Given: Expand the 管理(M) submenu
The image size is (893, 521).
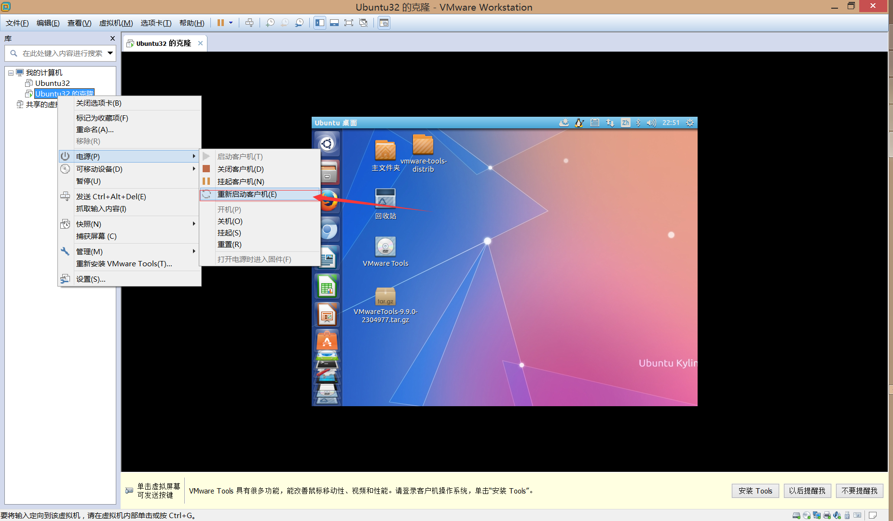Looking at the screenshot, I should (129, 252).
